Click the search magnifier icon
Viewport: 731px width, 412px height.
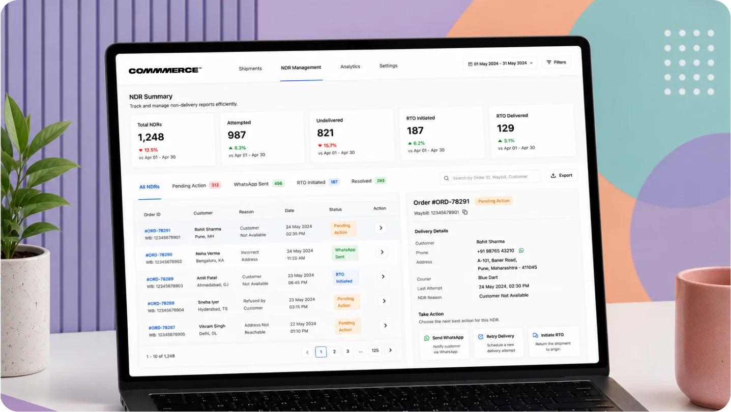[x=446, y=178]
